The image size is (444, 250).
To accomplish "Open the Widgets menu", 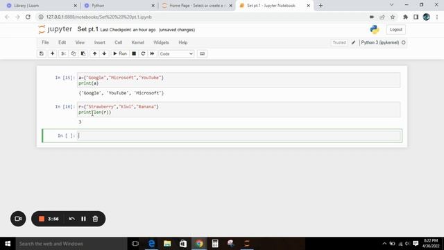I will [161, 42].
